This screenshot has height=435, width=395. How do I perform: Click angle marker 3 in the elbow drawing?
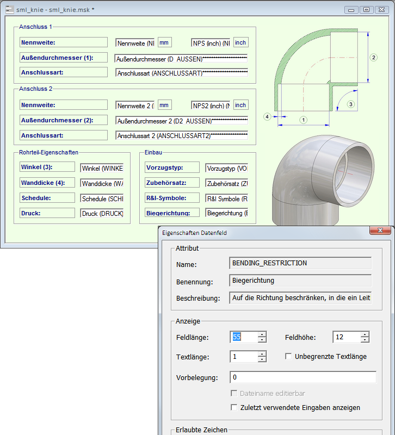pyautogui.click(x=351, y=103)
